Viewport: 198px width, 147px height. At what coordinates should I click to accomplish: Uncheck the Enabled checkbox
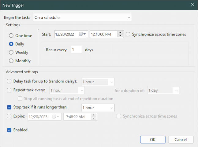(x=9, y=130)
